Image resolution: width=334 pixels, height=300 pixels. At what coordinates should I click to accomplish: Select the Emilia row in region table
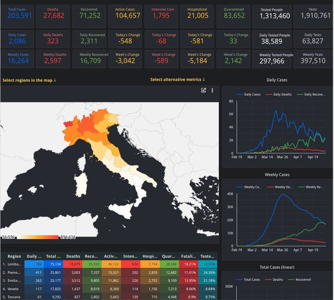109,281
